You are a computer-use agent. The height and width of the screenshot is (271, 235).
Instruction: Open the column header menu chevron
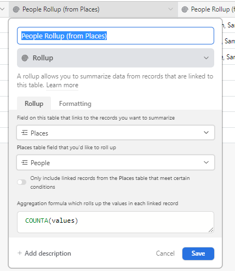point(170,9)
